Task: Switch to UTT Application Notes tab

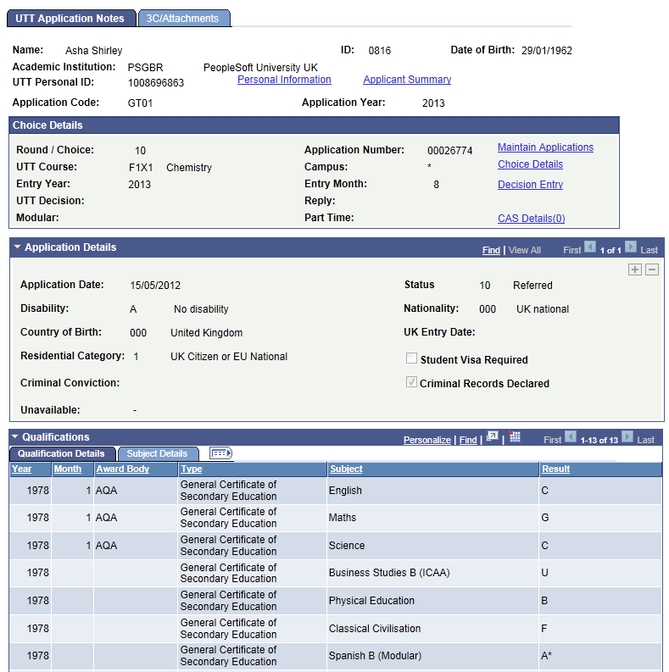Action: point(71,19)
